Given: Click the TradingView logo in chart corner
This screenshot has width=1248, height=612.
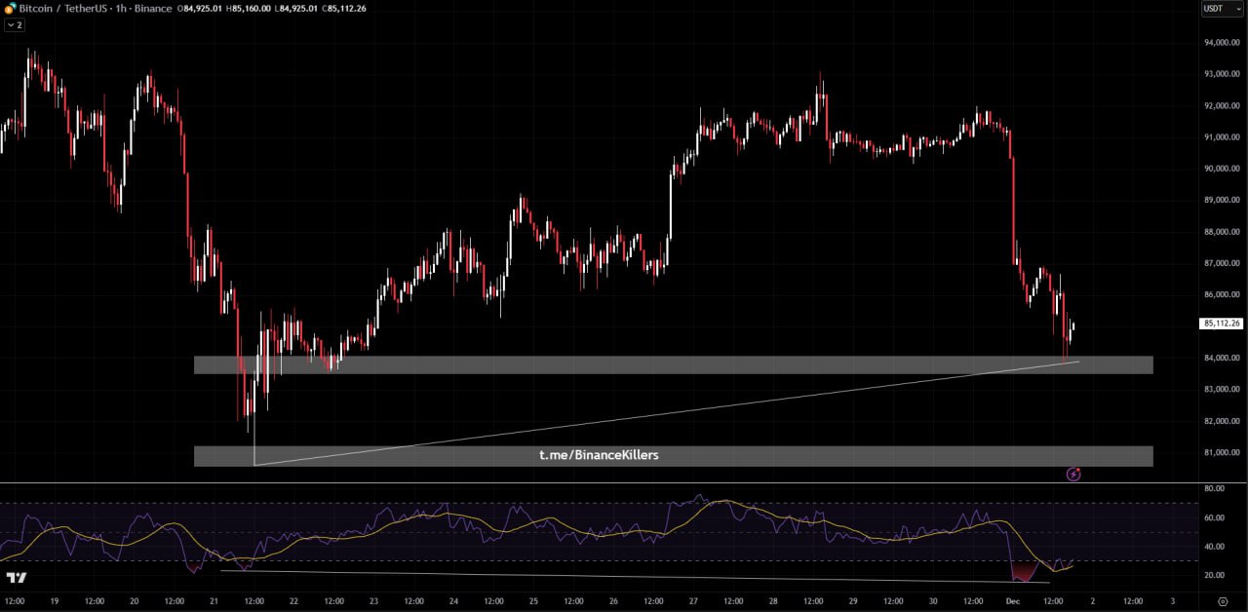Looking at the screenshot, I should 16,577.
